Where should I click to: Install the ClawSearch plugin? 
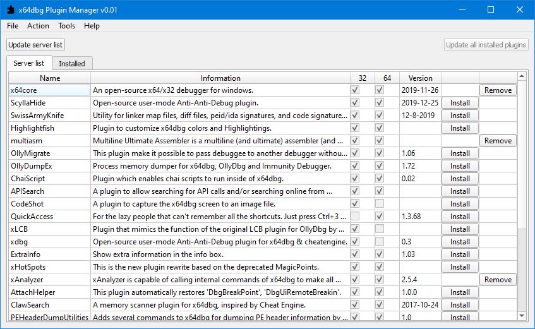click(460, 305)
